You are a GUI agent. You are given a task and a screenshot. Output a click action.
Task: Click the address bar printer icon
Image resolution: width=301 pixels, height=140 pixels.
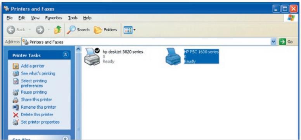[25, 42]
